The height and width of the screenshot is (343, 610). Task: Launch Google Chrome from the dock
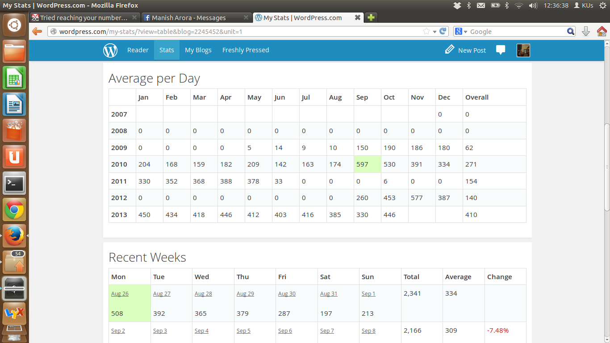click(14, 209)
